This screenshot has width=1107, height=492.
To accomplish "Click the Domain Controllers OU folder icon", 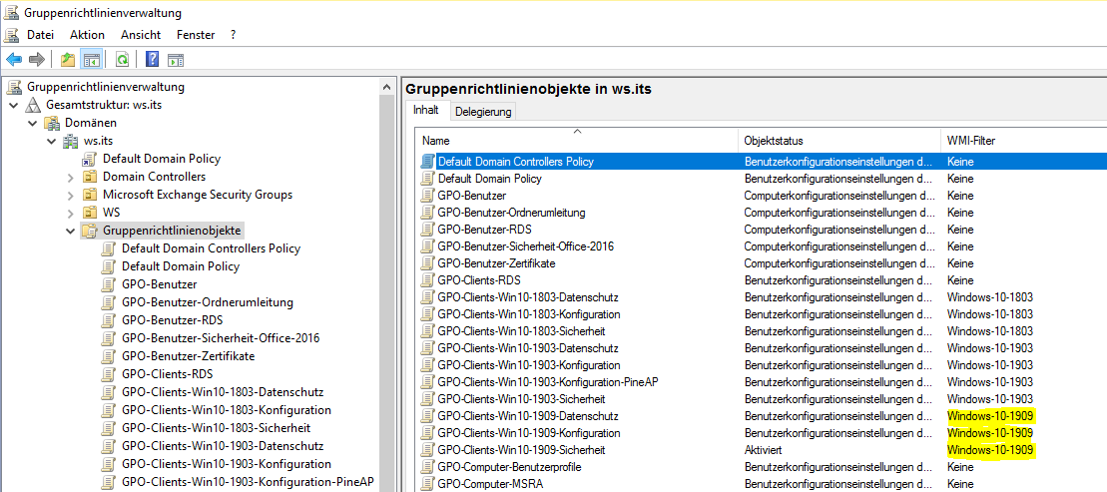I will 90,177.
